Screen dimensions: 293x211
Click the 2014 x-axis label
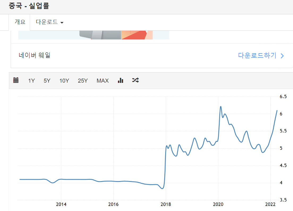coord(61,204)
